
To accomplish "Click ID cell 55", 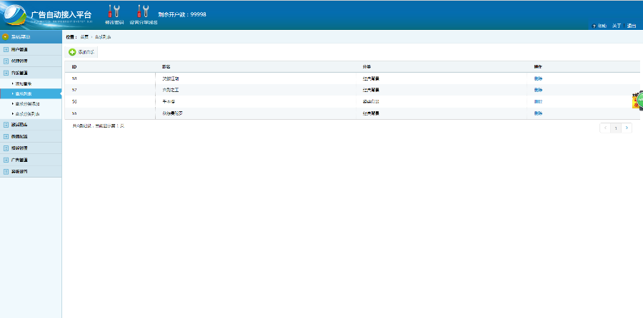I will pos(74,113).
